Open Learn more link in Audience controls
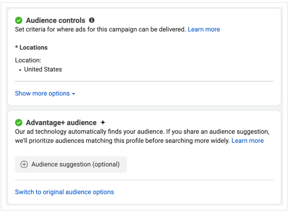 204,29
